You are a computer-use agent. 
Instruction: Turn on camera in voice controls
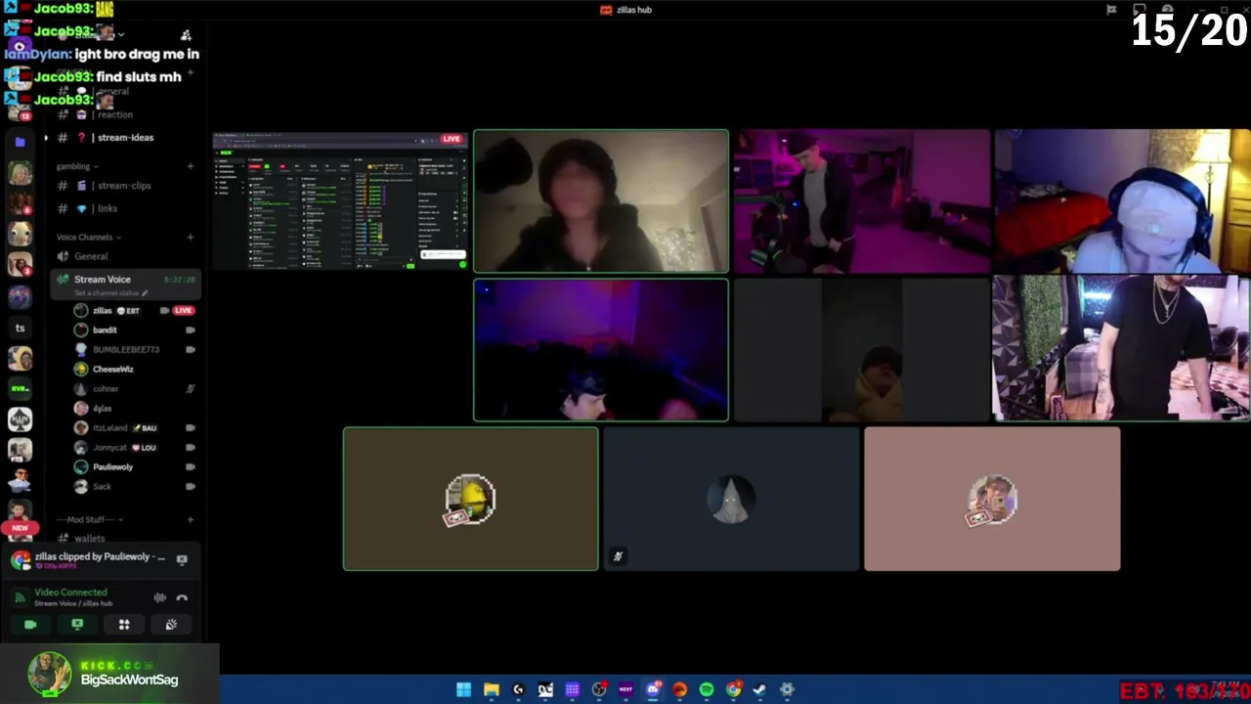point(30,624)
